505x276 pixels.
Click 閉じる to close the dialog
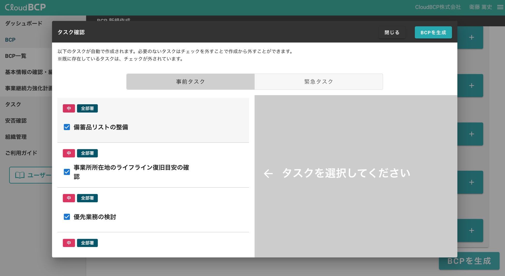392,32
